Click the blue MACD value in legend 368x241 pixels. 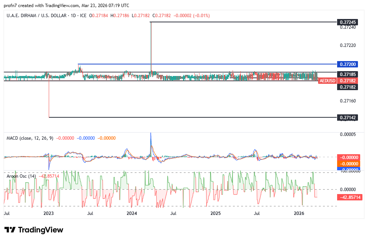tap(86, 138)
